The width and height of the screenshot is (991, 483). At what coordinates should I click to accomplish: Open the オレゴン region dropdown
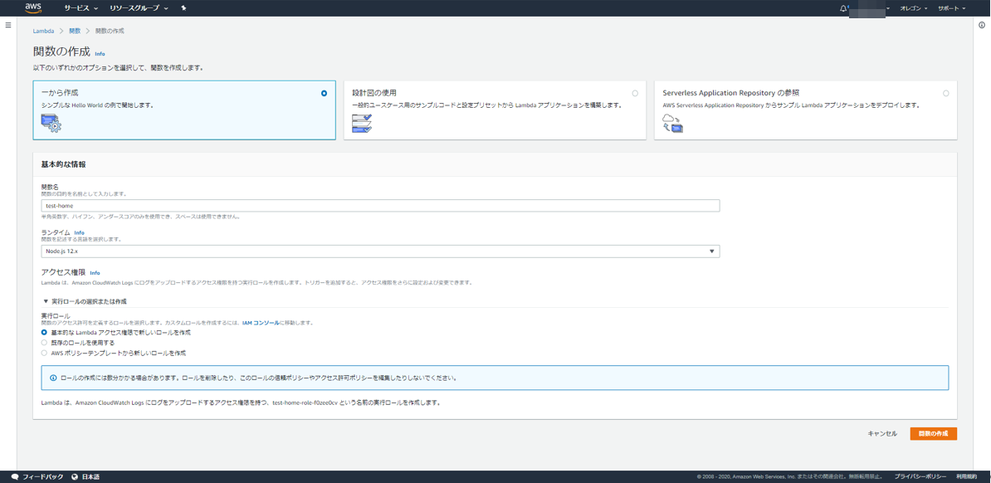click(914, 8)
